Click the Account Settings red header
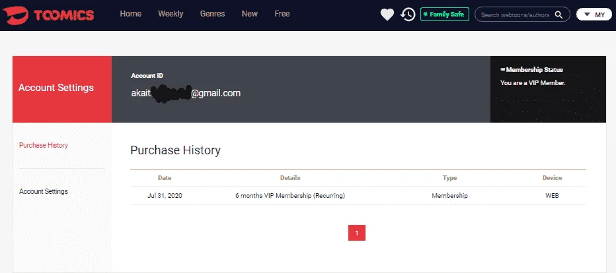This screenshot has height=273, width=616. pyautogui.click(x=62, y=89)
